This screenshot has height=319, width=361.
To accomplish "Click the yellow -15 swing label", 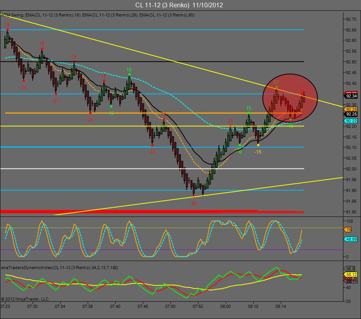I will 258,152.
